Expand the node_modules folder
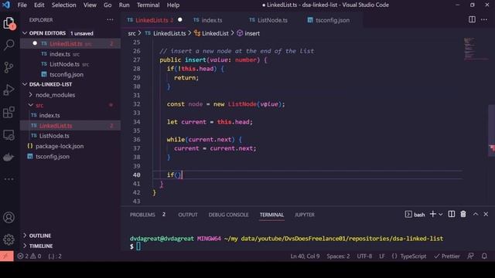The image size is (495, 278). point(55,95)
